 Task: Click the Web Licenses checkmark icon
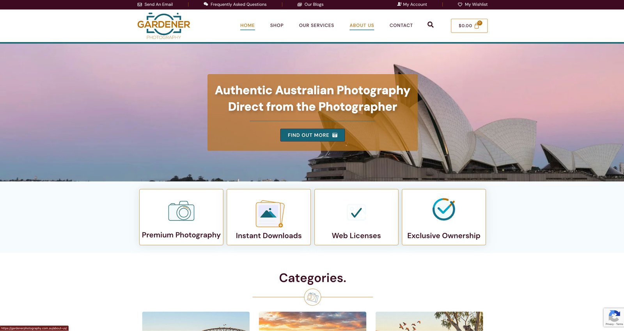click(x=356, y=212)
